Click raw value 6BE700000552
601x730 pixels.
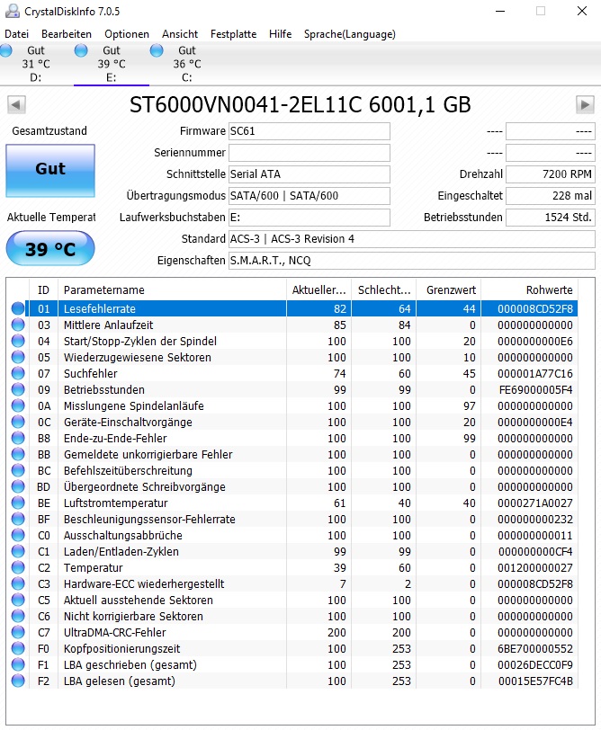pyautogui.click(x=534, y=648)
